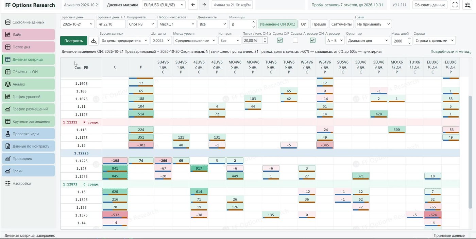Open Проверка идеи page
This screenshot has width=476, height=239.
(x=28, y=134)
